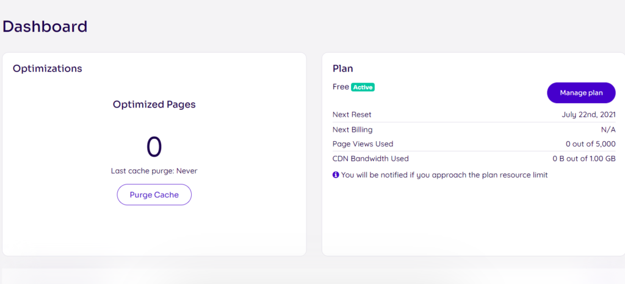This screenshot has width=625, height=284.
Task: Click the July 22nd, 2021 reset date
Action: 589,115
